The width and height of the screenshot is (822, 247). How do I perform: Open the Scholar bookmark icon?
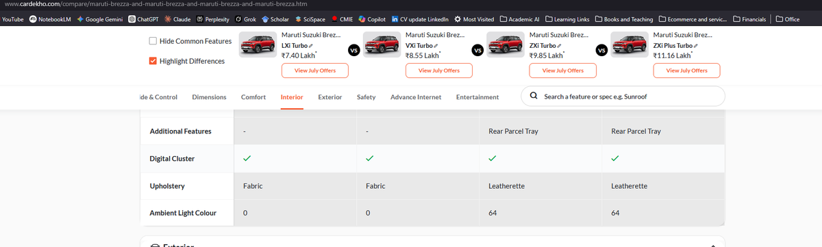266,19
